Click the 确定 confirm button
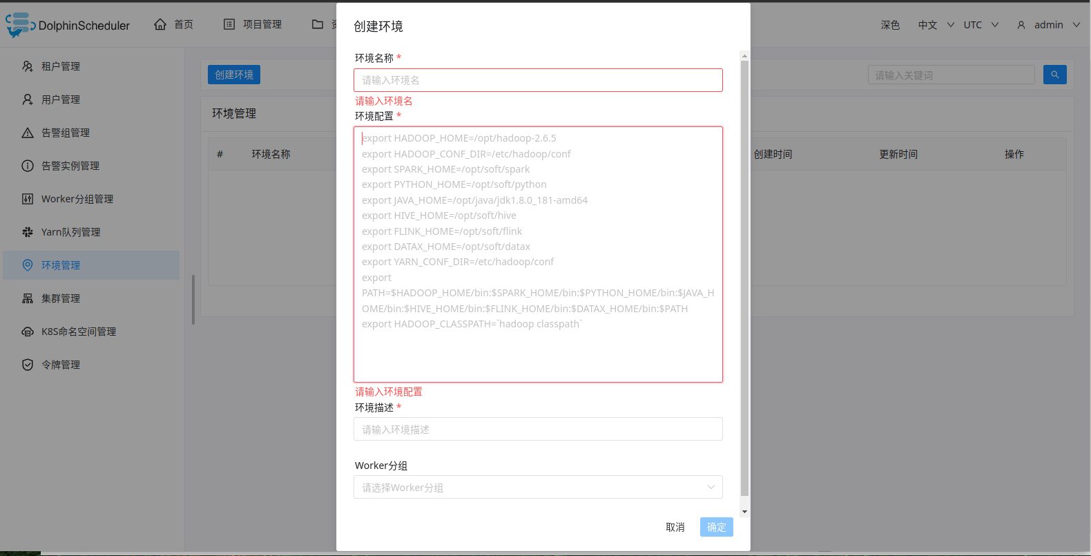1091x556 pixels. pos(716,527)
